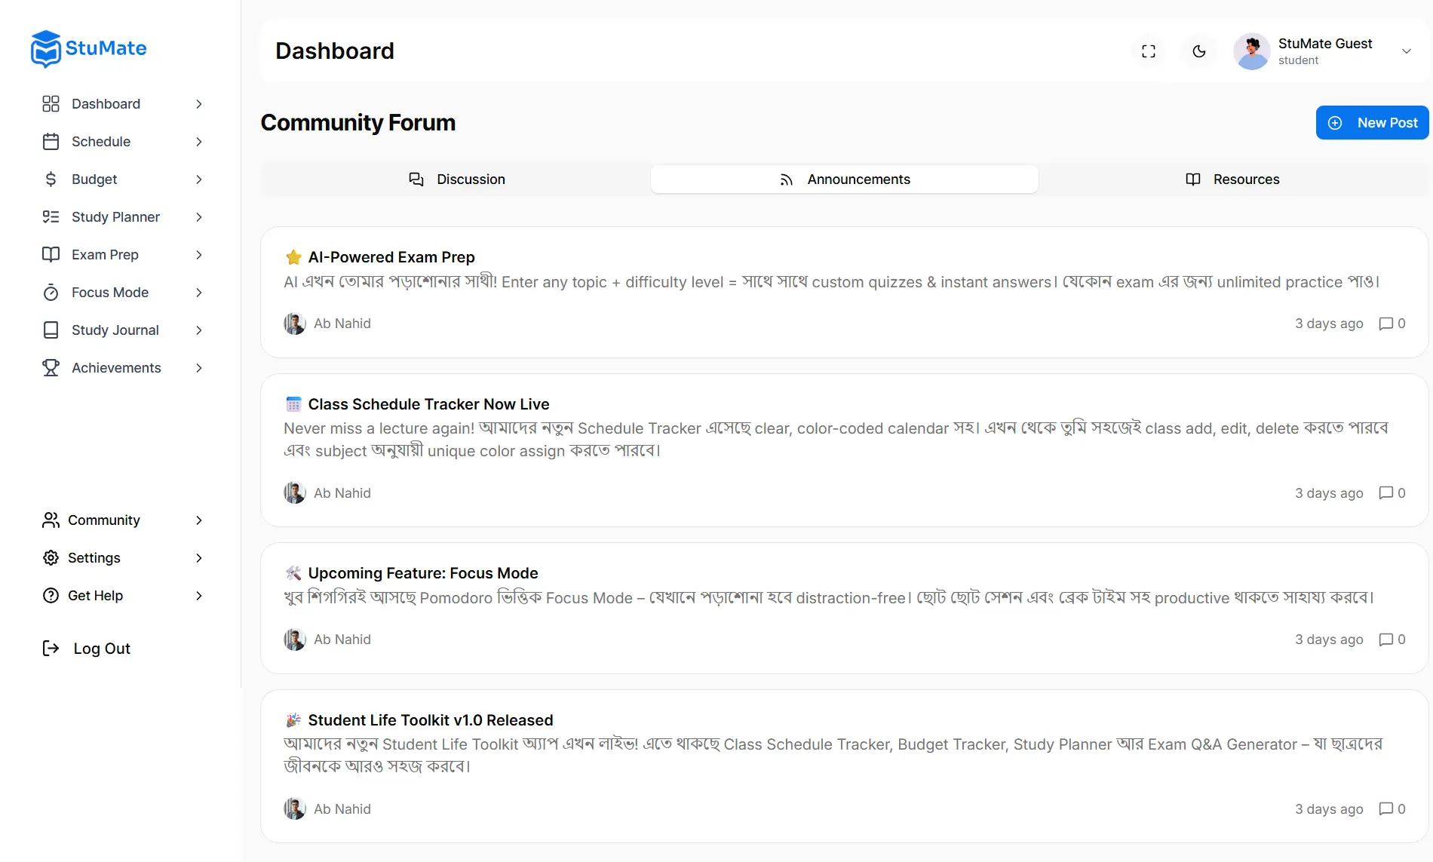The image size is (1433, 862).
Task: Click the New Post button
Action: coord(1372,123)
